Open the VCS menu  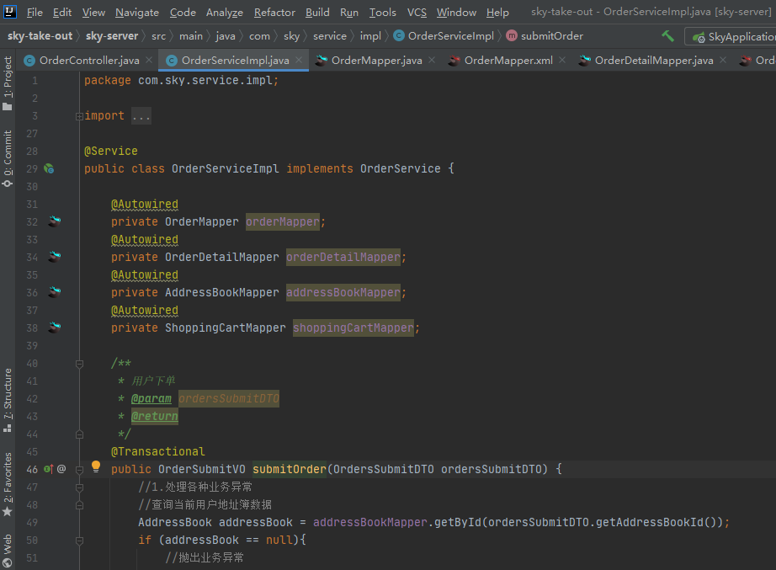pos(417,13)
